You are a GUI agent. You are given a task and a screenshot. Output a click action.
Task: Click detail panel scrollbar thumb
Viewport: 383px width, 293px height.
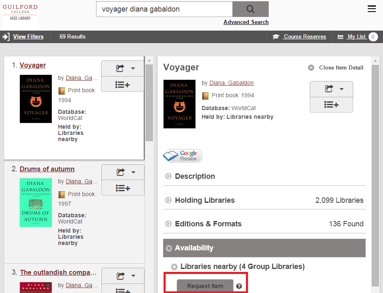pyautogui.click(x=376, y=175)
